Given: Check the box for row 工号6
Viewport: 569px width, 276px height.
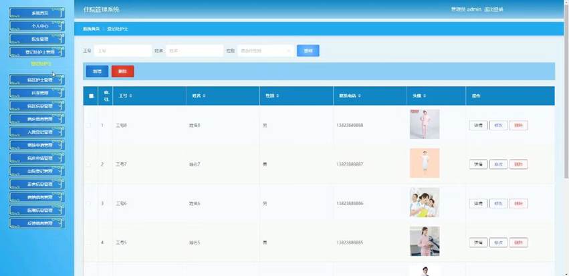Looking at the screenshot, I should tap(88, 203).
